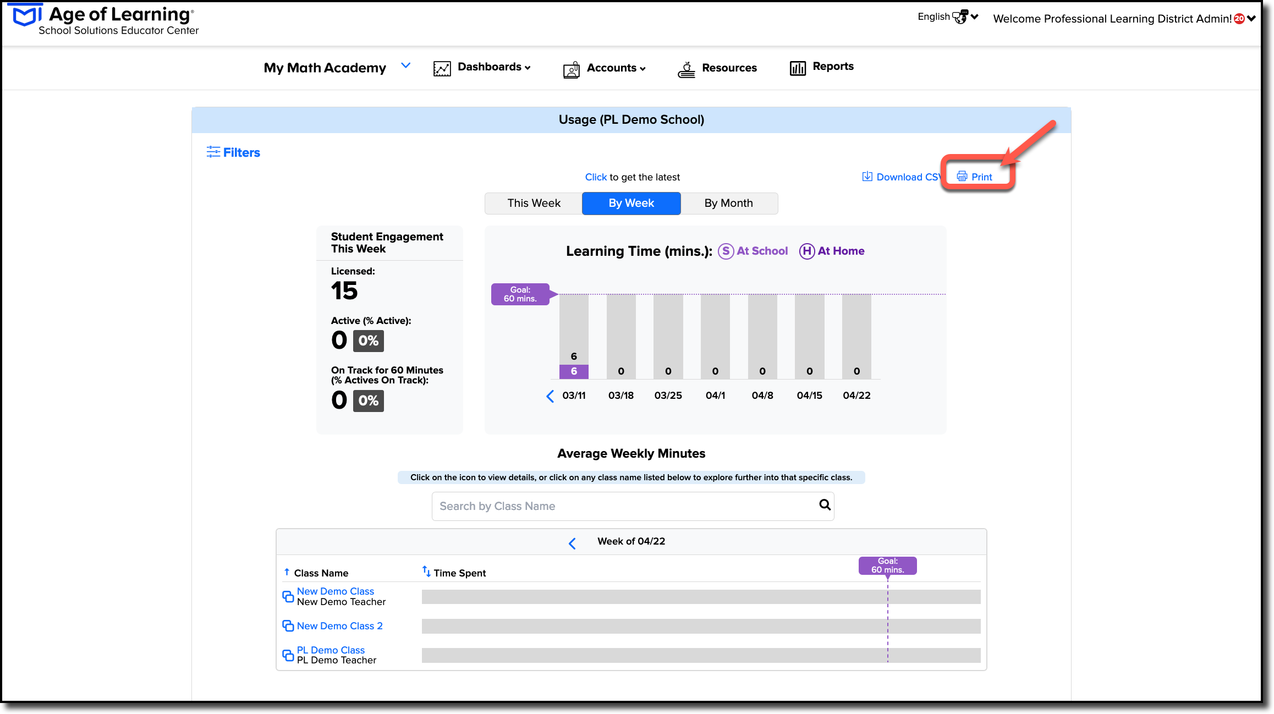This screenshot has height=714, width=1274.
Task: Click the New Demo Class 2 time bar
Action: tap(701, 626)
